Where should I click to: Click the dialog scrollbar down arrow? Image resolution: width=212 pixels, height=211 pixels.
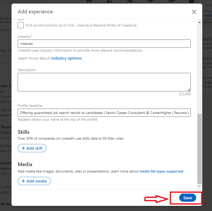199,186
